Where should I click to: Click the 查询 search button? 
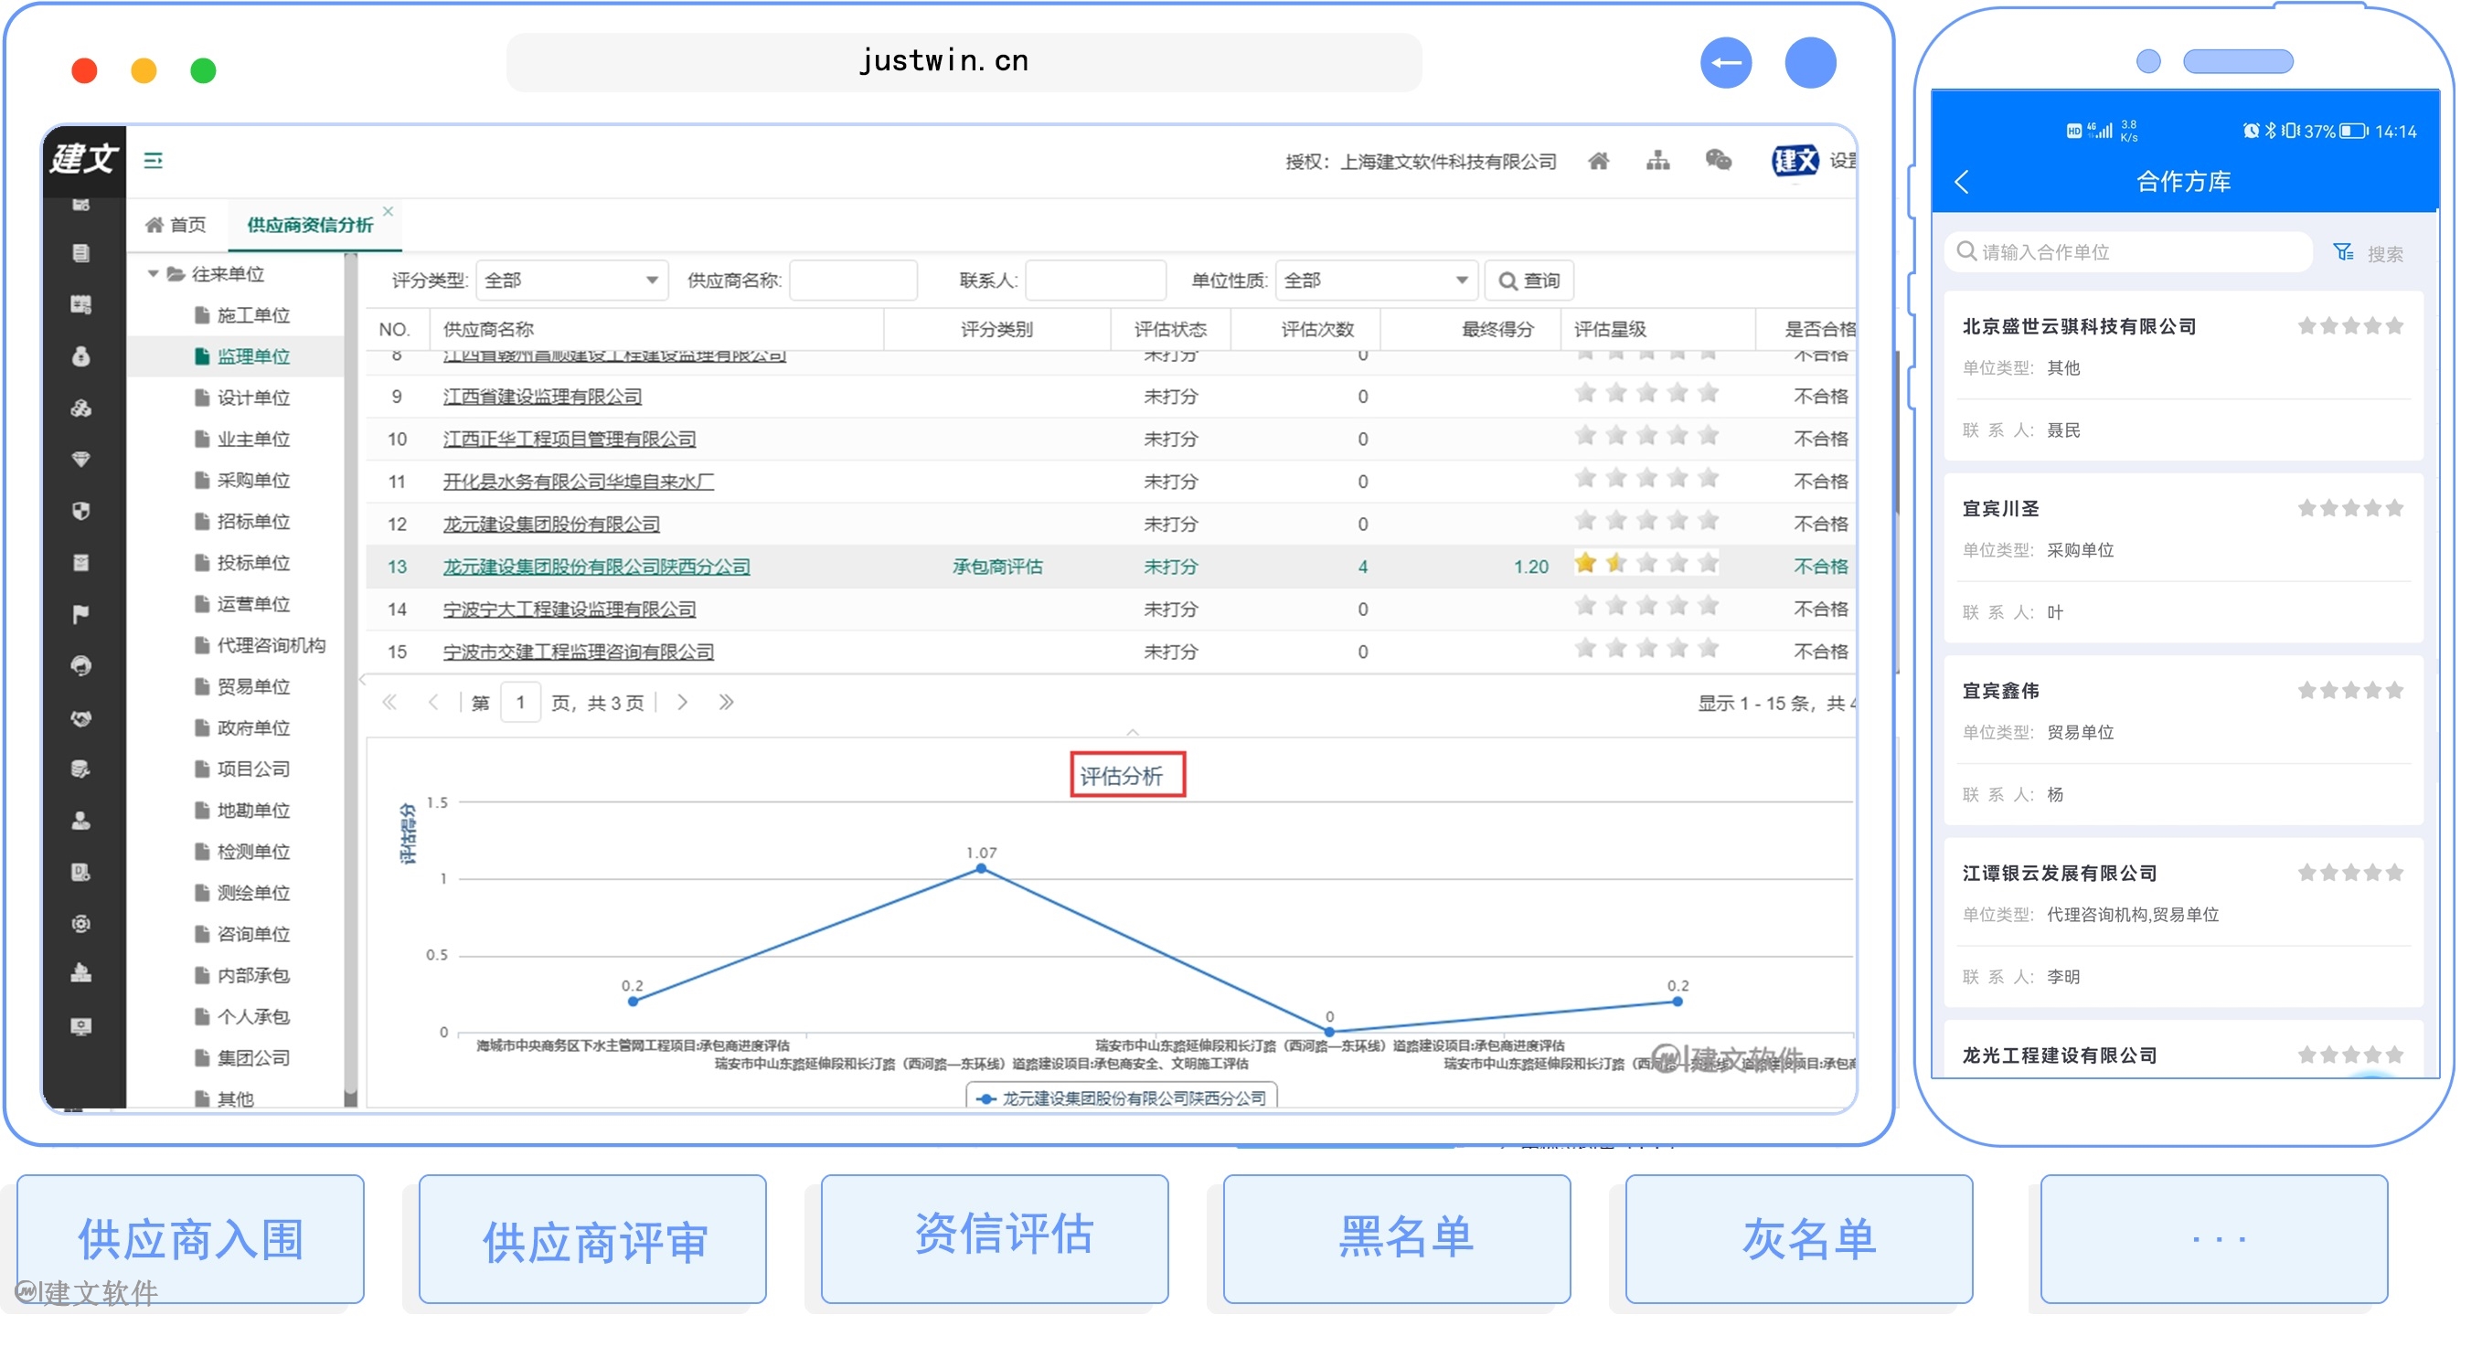(x=1529, y=281)
